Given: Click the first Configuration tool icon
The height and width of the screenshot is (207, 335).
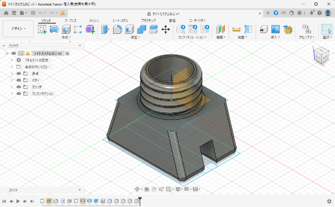Looking at the screenshot, I should (x=181, y=29).
